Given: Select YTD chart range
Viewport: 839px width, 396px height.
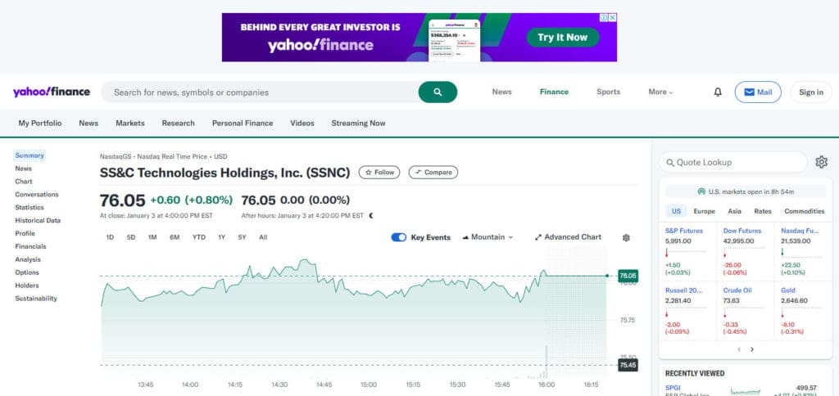Looking at the screenshot, I should 199,237.
